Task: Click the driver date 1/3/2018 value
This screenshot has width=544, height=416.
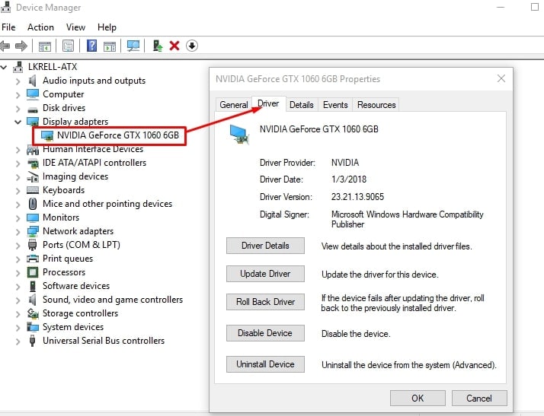Action: [x=349, y=179]
